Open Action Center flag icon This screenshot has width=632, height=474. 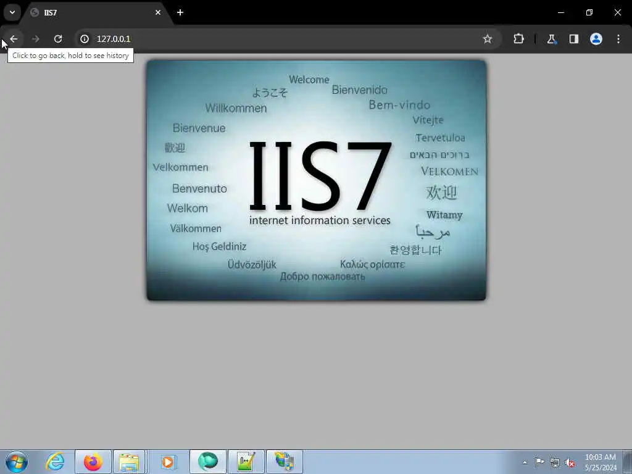pyautogui.click(x=539, y=462)
